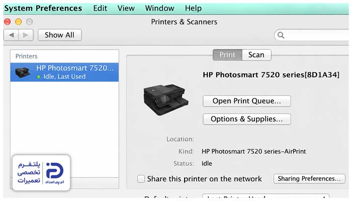
Task: Open Options & Supplies
Action: tap(247, 119)
